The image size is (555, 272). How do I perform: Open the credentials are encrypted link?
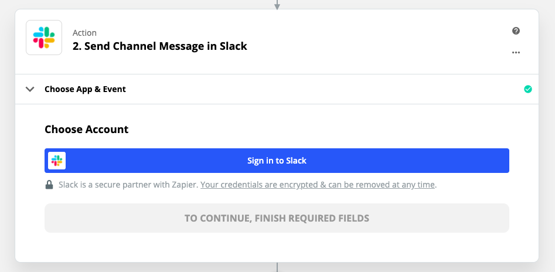click(x=318, y=185)
